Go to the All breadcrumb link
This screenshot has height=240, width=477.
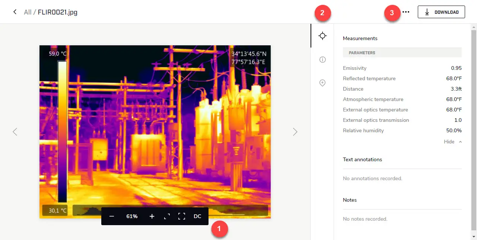tap(28, 12)
